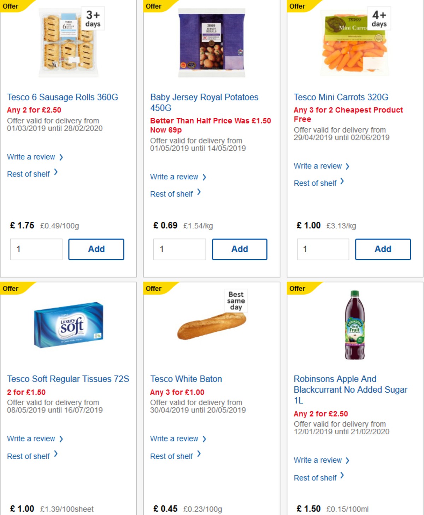The width and height of the screenshot is (424, 515).
Task: Click the Best same day badge on White Baton
Action: (236, 301)
